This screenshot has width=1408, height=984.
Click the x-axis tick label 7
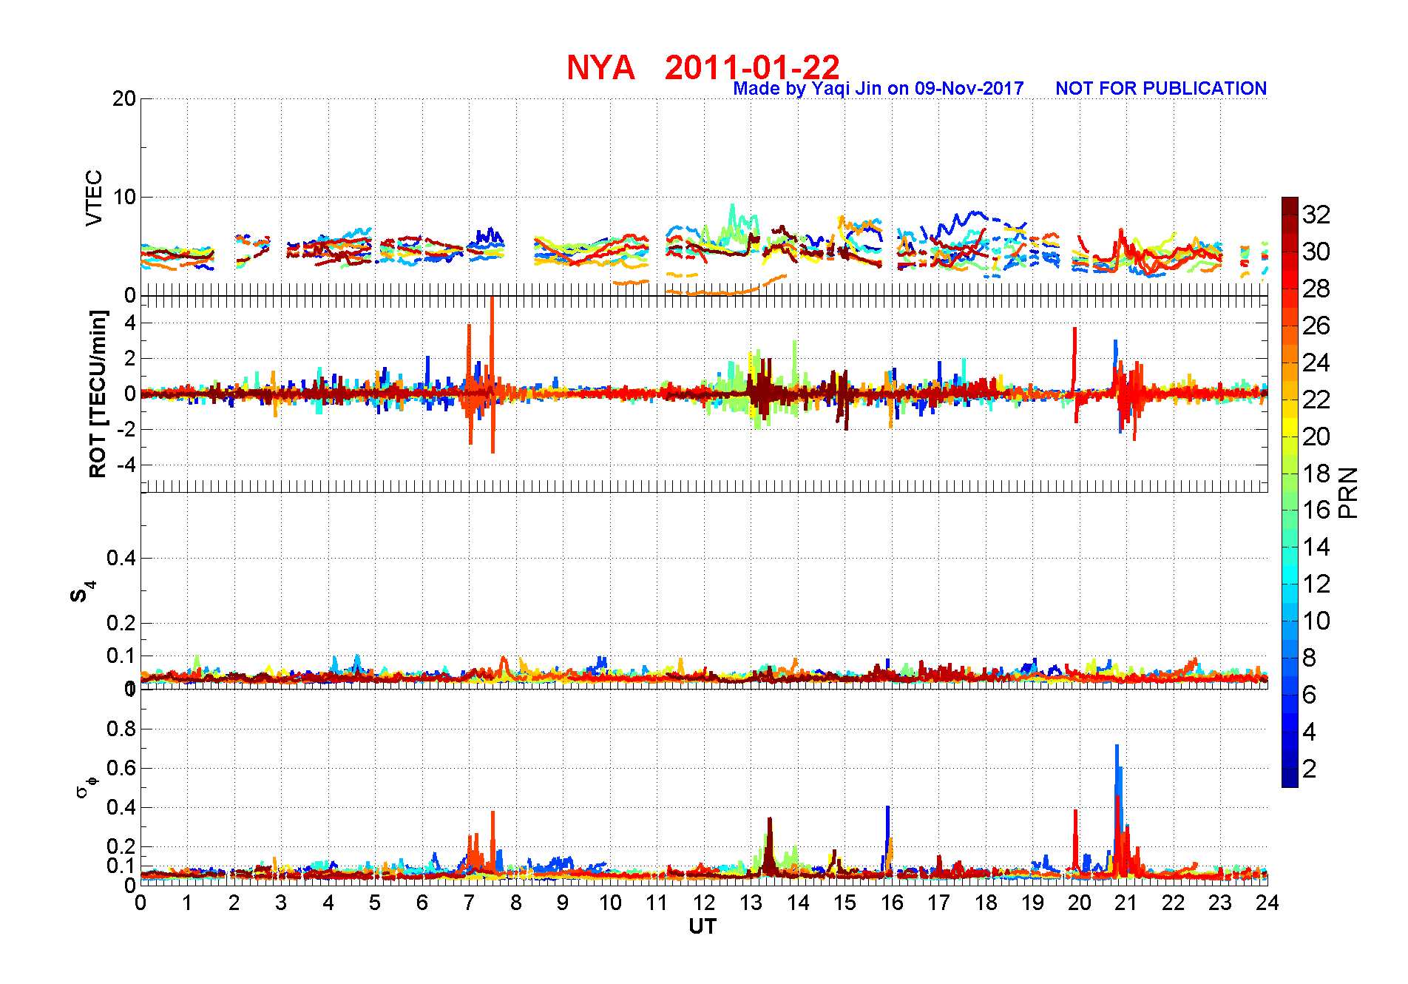(x=469, y=903)
